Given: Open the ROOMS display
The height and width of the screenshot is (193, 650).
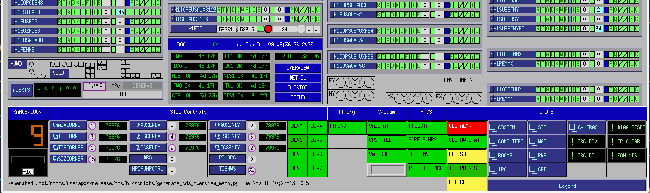Looking at the screenshot, I should tap(507, 156).
